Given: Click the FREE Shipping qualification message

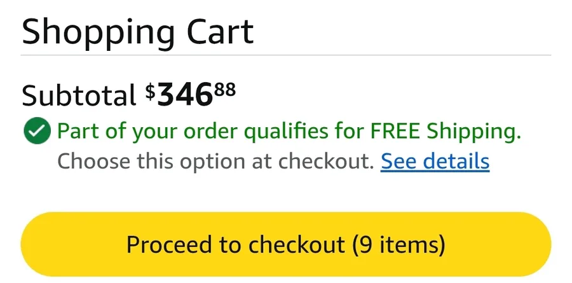Looking at the screenshot, I should click(289, 132).
